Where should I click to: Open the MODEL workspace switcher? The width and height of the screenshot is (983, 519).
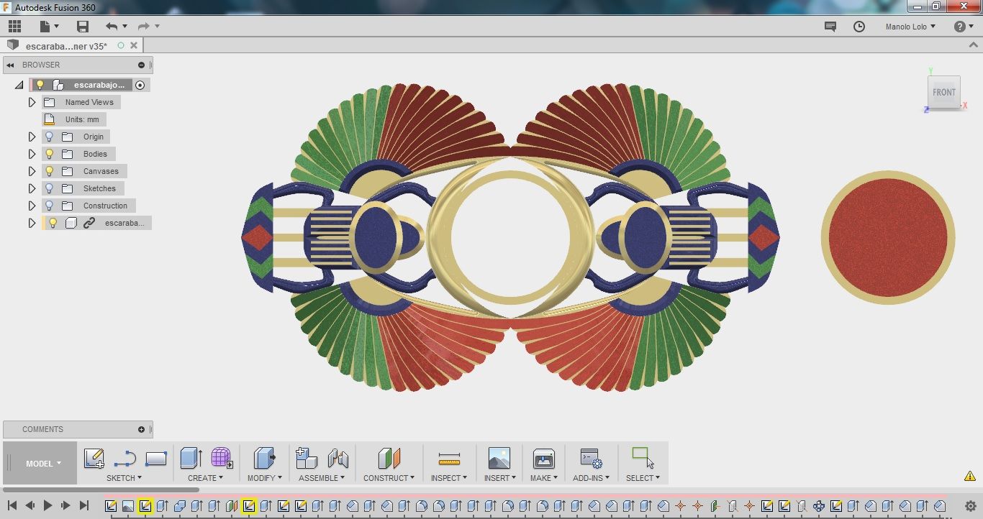pos(40,463)
